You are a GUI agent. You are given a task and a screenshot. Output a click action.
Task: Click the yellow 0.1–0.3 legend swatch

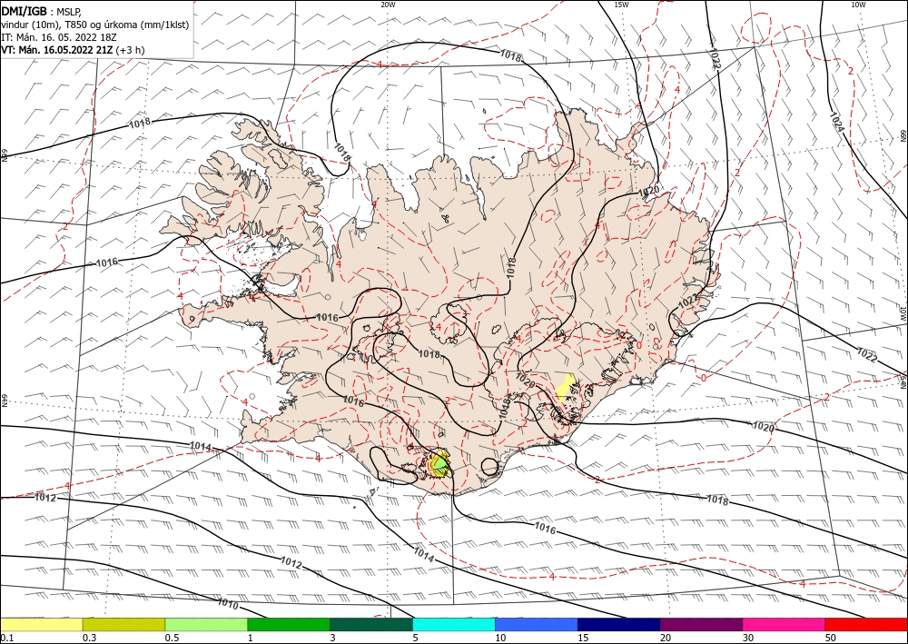click(x=41, y=624)
